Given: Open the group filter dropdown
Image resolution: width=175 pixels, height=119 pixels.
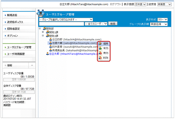Looking at the screenshot, I should point(66,20).
